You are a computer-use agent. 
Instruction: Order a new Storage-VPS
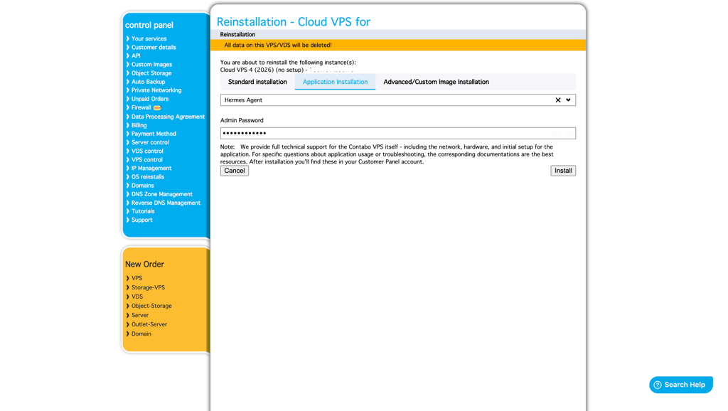[x=148, y=287]
